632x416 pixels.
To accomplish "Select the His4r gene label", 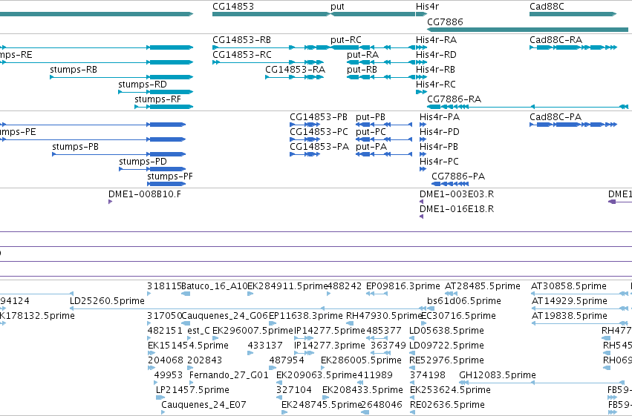I will click(427, 7).
